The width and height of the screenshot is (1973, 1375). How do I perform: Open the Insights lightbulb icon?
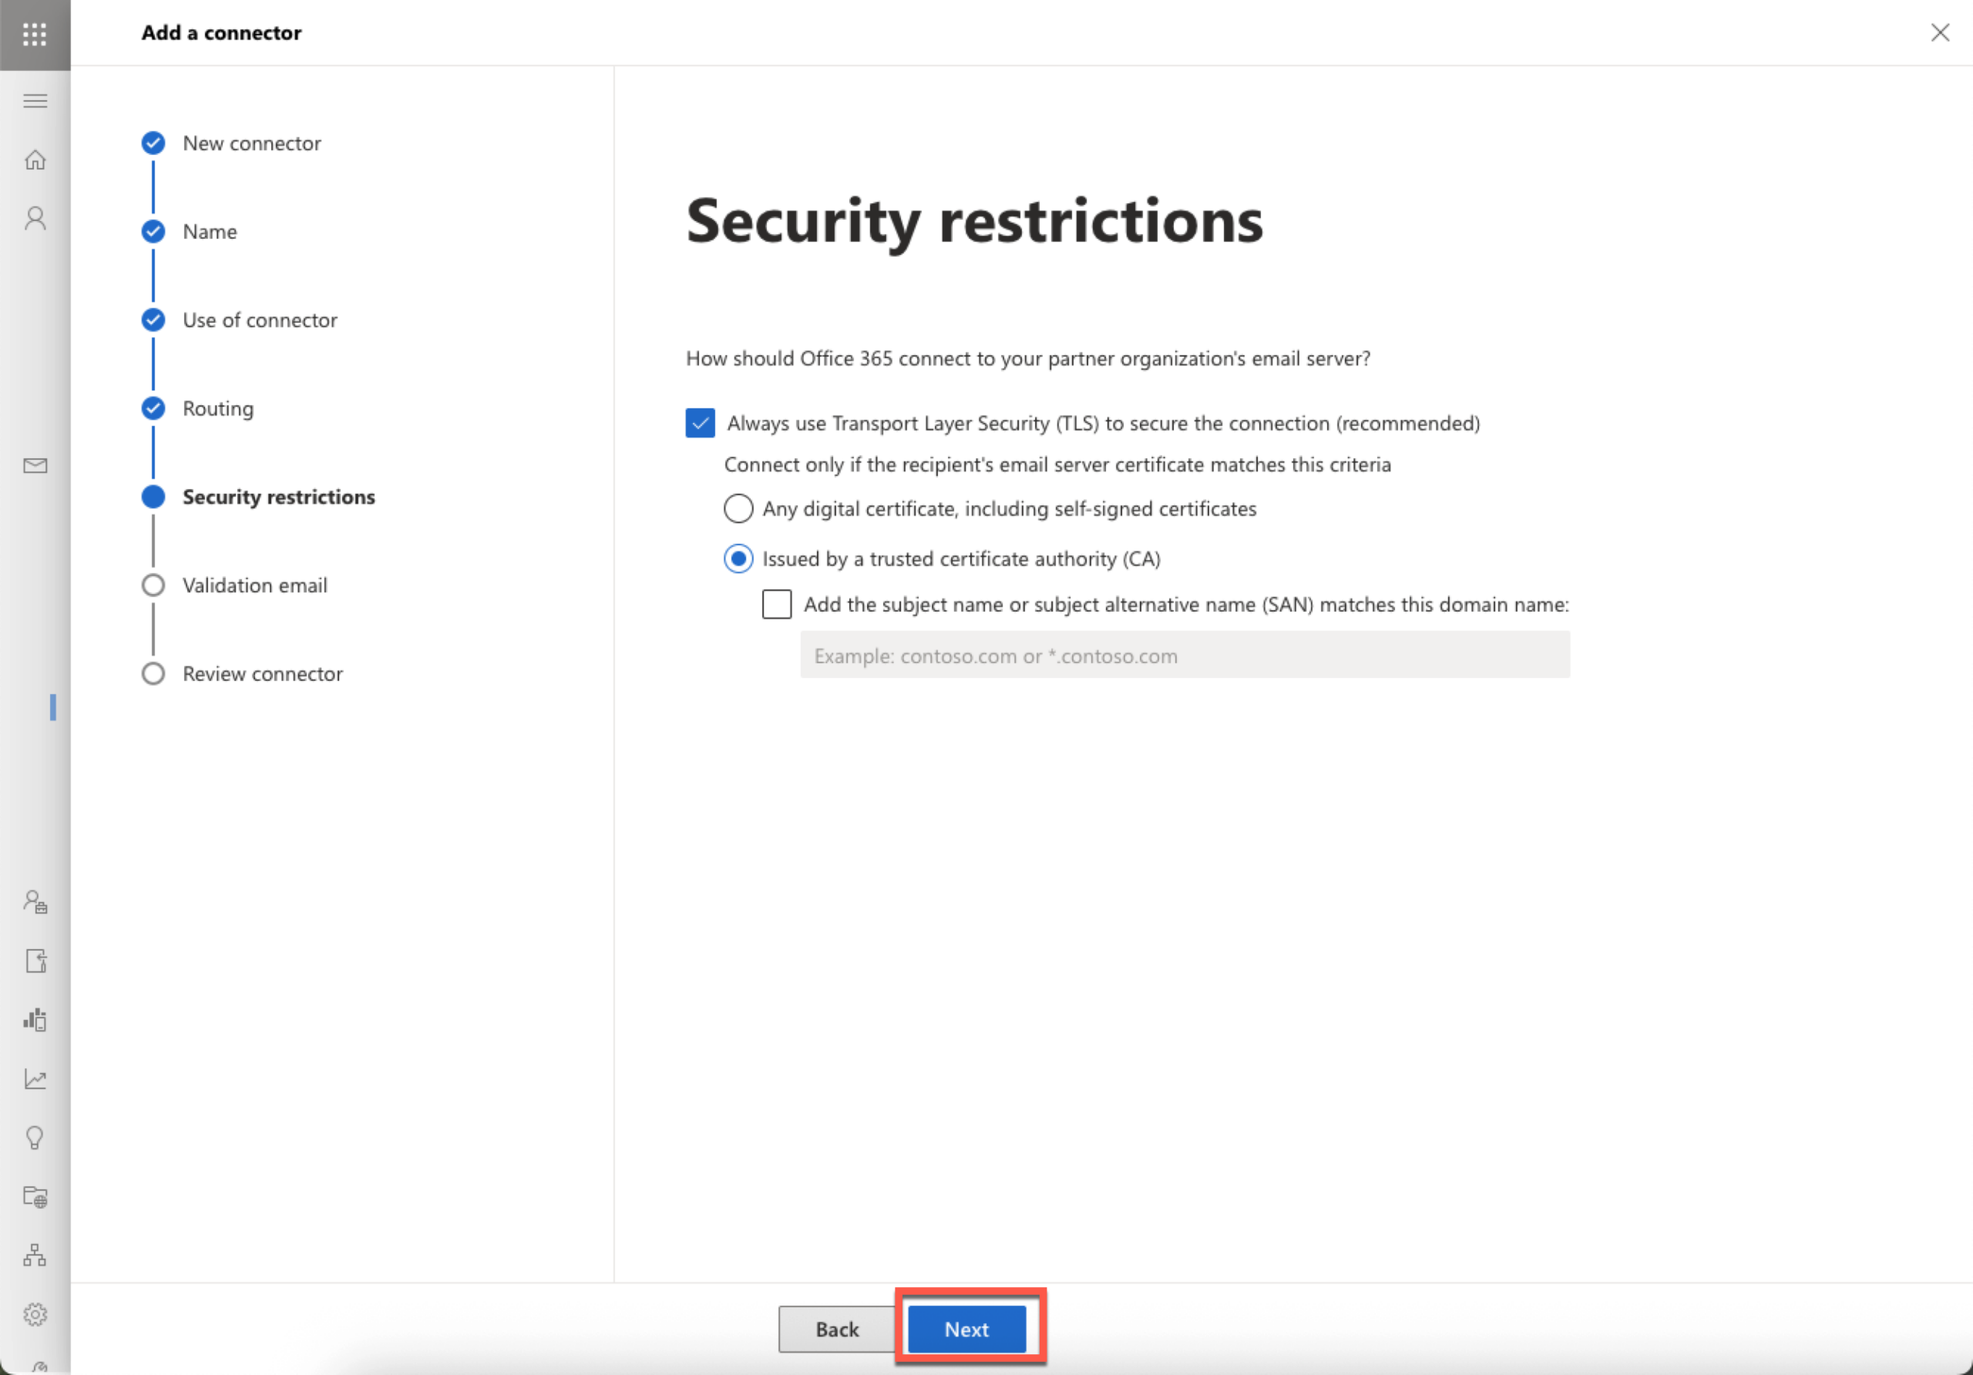pos(35,1138)
